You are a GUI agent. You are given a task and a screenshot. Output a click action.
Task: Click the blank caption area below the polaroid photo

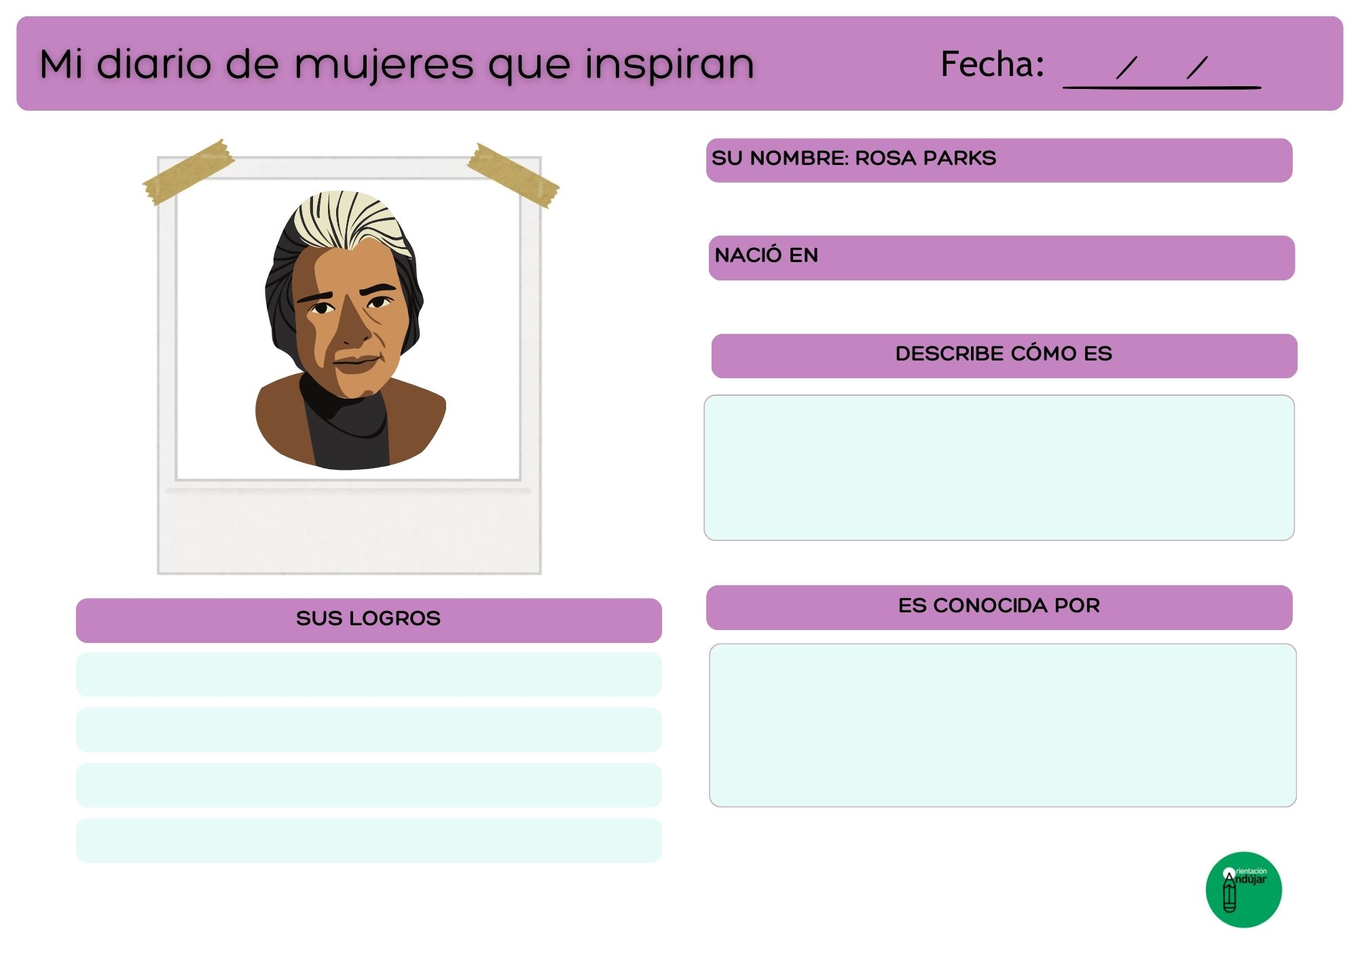pos(349,533)
